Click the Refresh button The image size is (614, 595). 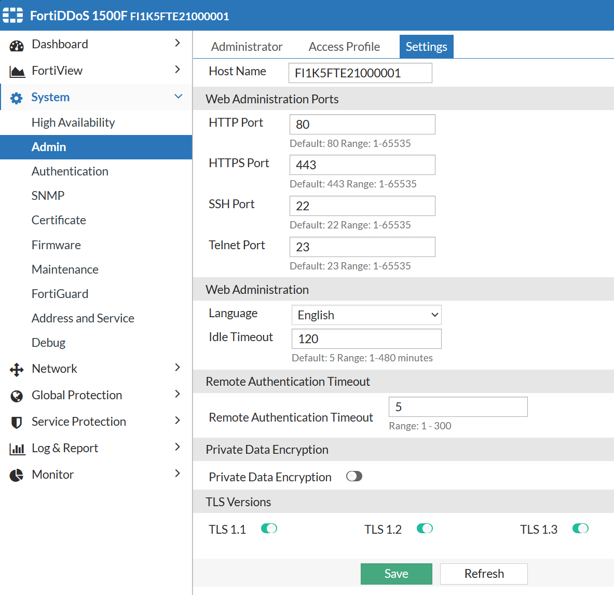484,574
